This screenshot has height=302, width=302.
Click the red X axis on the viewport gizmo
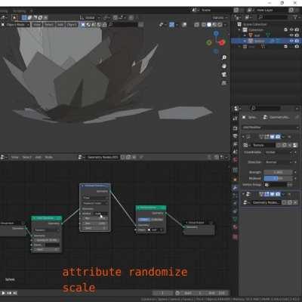222,42
